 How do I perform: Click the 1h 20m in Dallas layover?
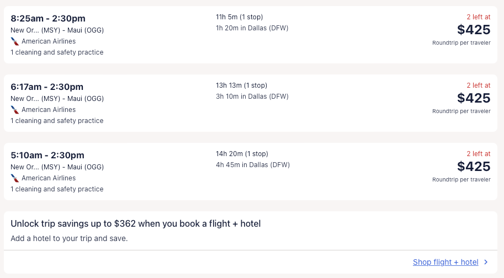pyautogui.click(x=252, y=28)
